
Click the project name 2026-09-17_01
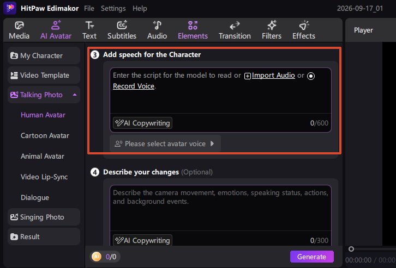pyautogui.click(x=360, y=8)
